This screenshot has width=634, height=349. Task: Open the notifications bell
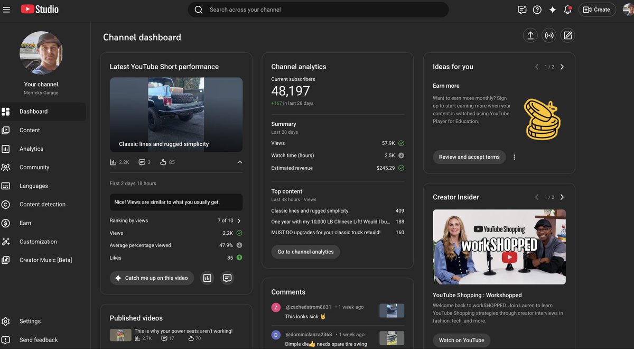click(x=567, y=10)
